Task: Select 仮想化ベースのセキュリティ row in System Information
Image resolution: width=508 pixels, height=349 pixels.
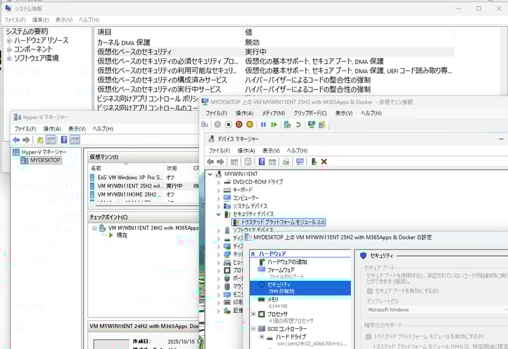Action: (x=275, y=52)
